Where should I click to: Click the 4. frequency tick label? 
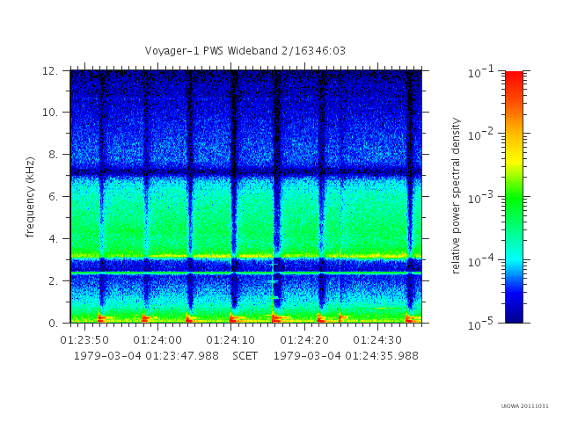[53, 238]
